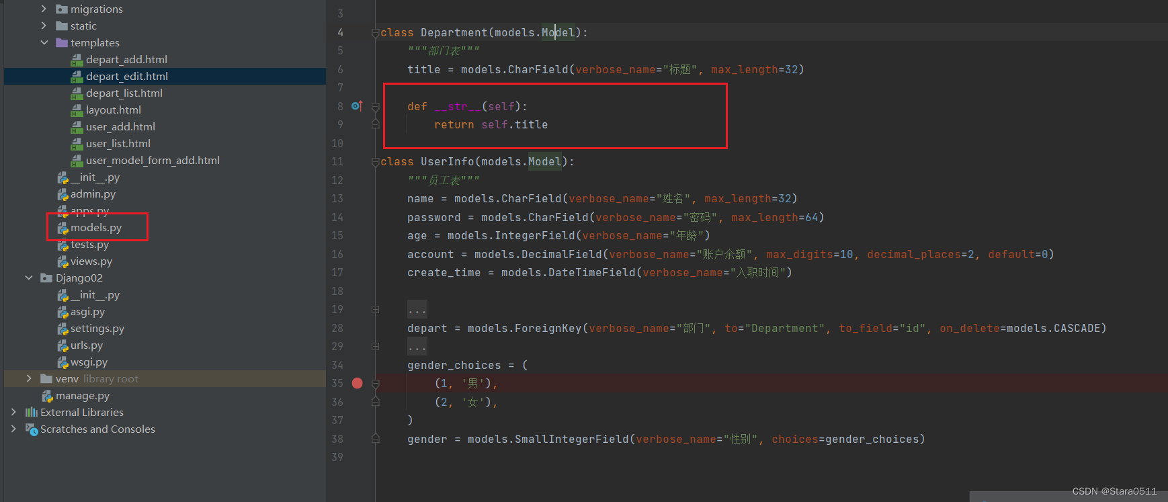This screenshot has width=1168, height=502.
Task: Click layout.html file icon
Action: coord(77,110)
